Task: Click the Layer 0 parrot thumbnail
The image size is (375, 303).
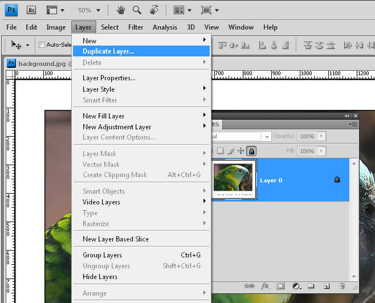Action: (233, 179)
